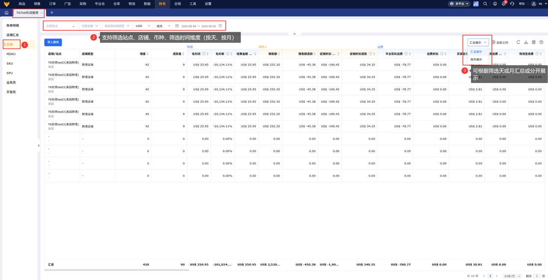Open the 请选择店铺类型 dropdown

coord(117,26)
